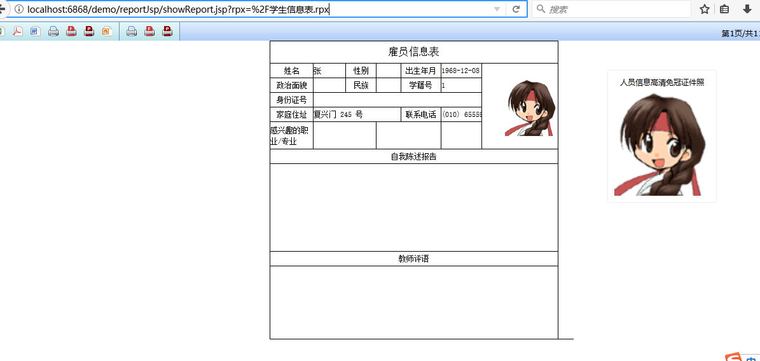This screenshot has width=760, height=361.
Task: Click the 教师评语 section header
Action: tap(414, 259)
